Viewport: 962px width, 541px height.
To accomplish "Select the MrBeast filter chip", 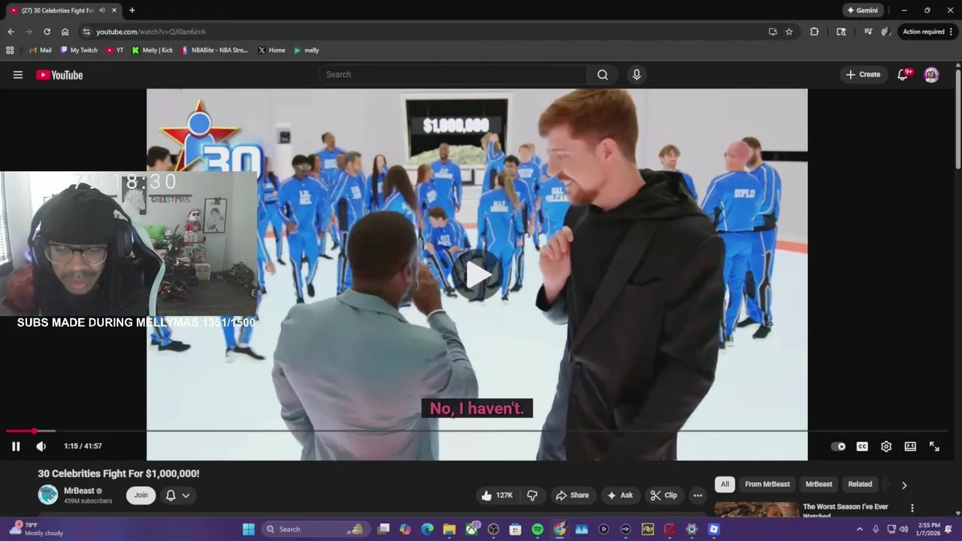I will pyautogui.click(x=818, y=484).
